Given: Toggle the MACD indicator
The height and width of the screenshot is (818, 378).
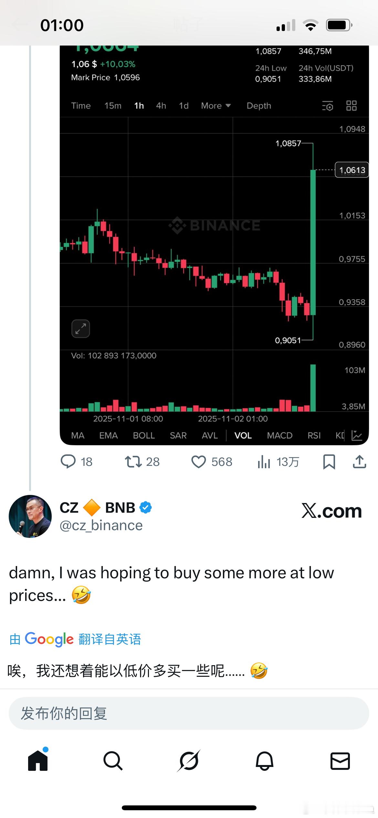Looking at the screenshot, I should point(279,435).
